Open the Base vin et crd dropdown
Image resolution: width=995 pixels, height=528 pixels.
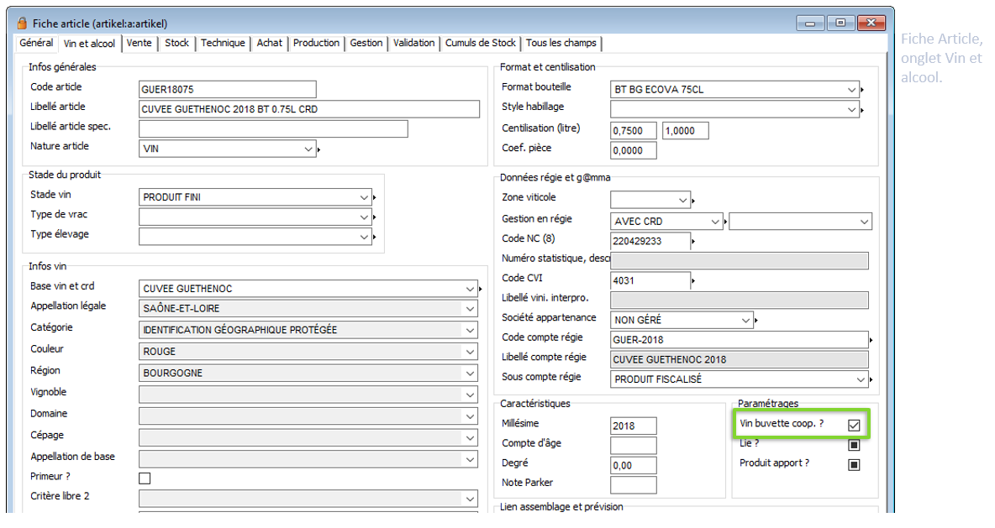coord(470,289)
